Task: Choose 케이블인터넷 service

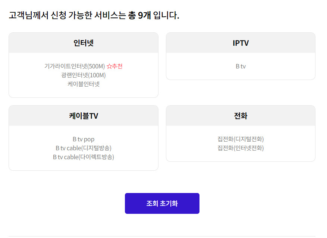Action: (84, 84)
